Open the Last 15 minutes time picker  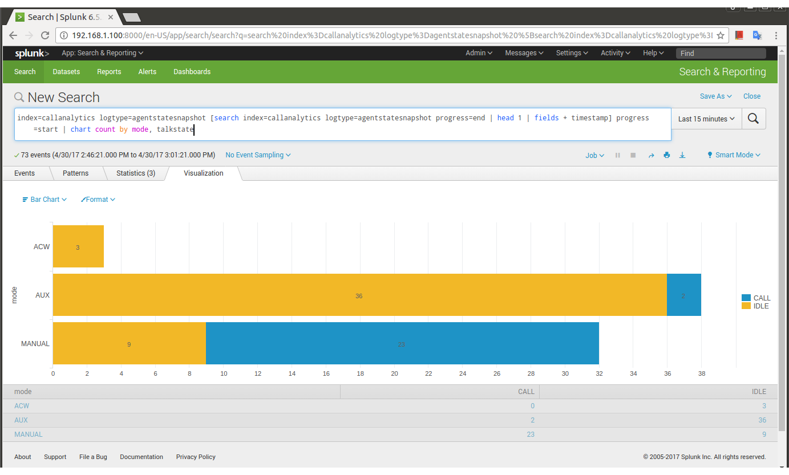706,119
